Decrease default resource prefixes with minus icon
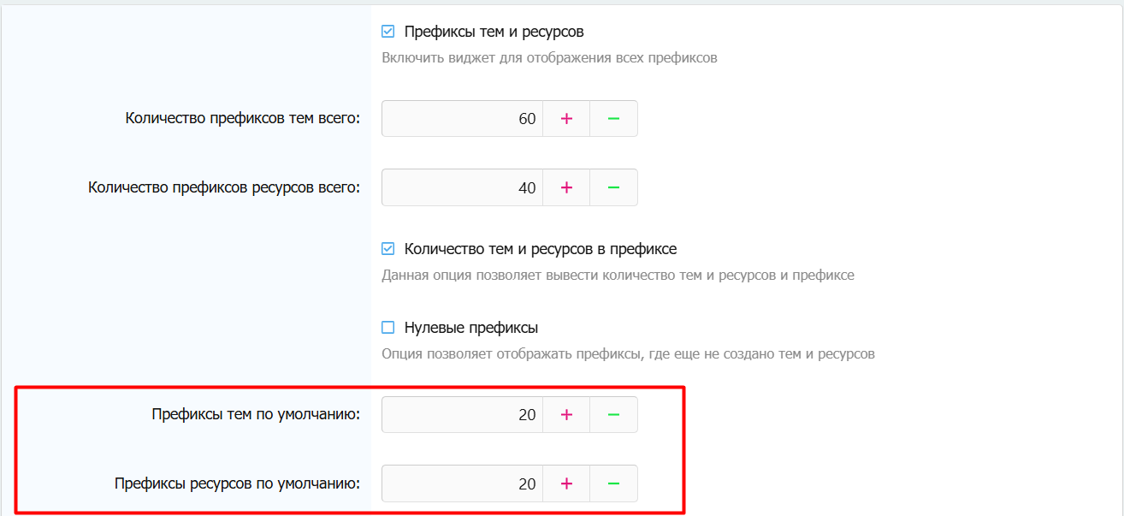 click(613, 483)
